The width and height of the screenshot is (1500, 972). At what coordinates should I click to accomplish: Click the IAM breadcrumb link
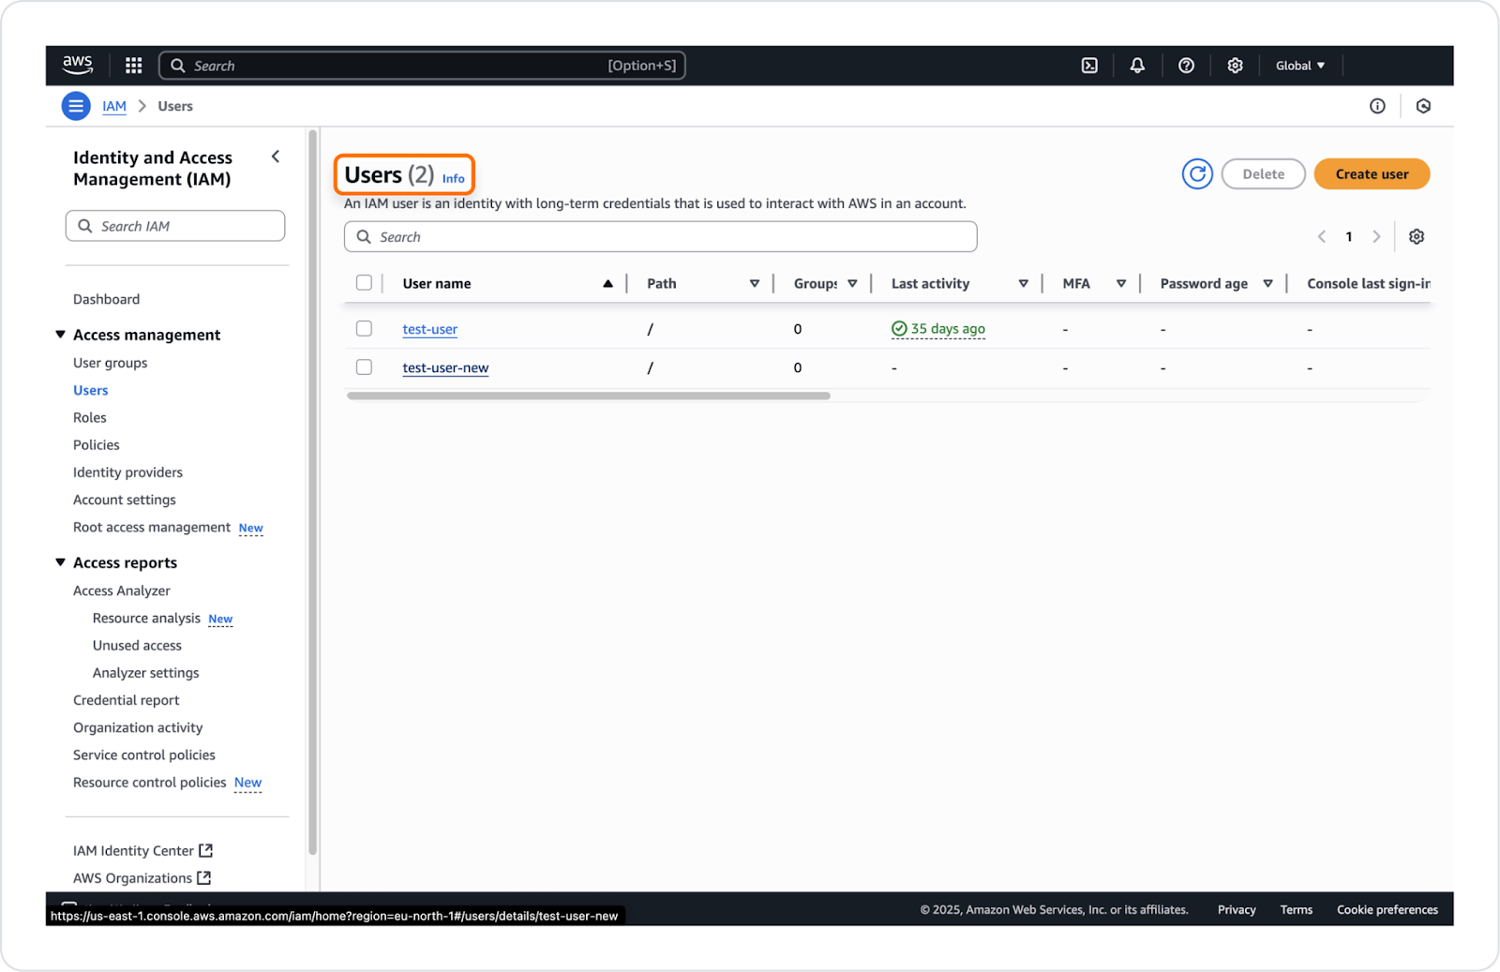(114, 106)
